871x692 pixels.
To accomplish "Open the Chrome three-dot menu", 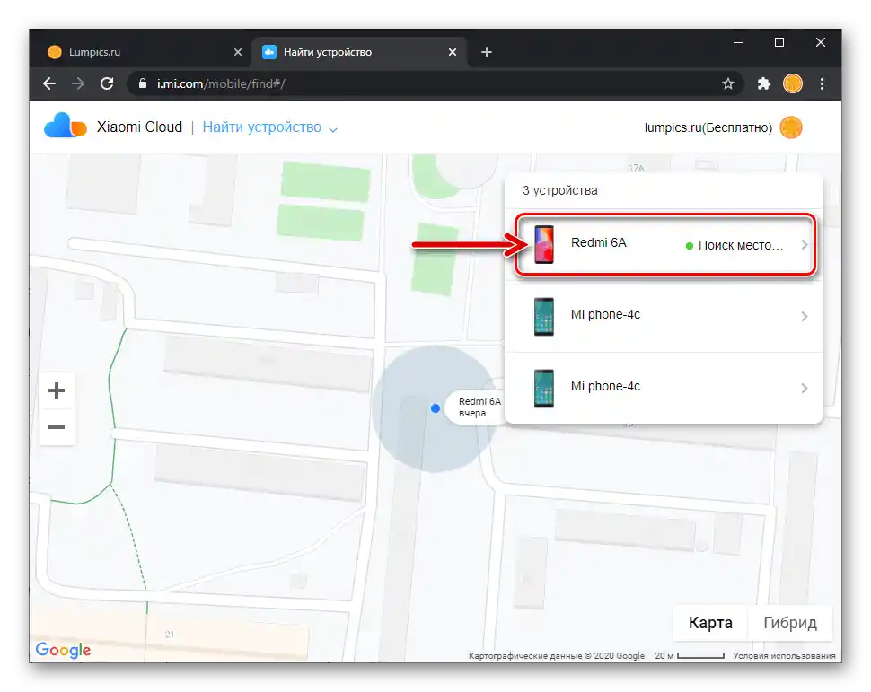I will point(822,83).
